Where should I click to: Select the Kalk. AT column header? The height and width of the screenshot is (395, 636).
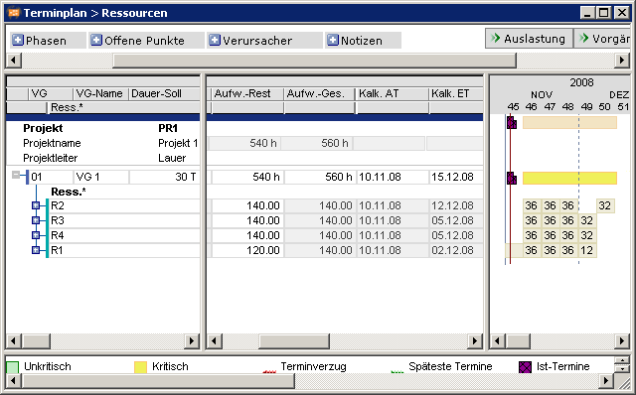(393, 93)
